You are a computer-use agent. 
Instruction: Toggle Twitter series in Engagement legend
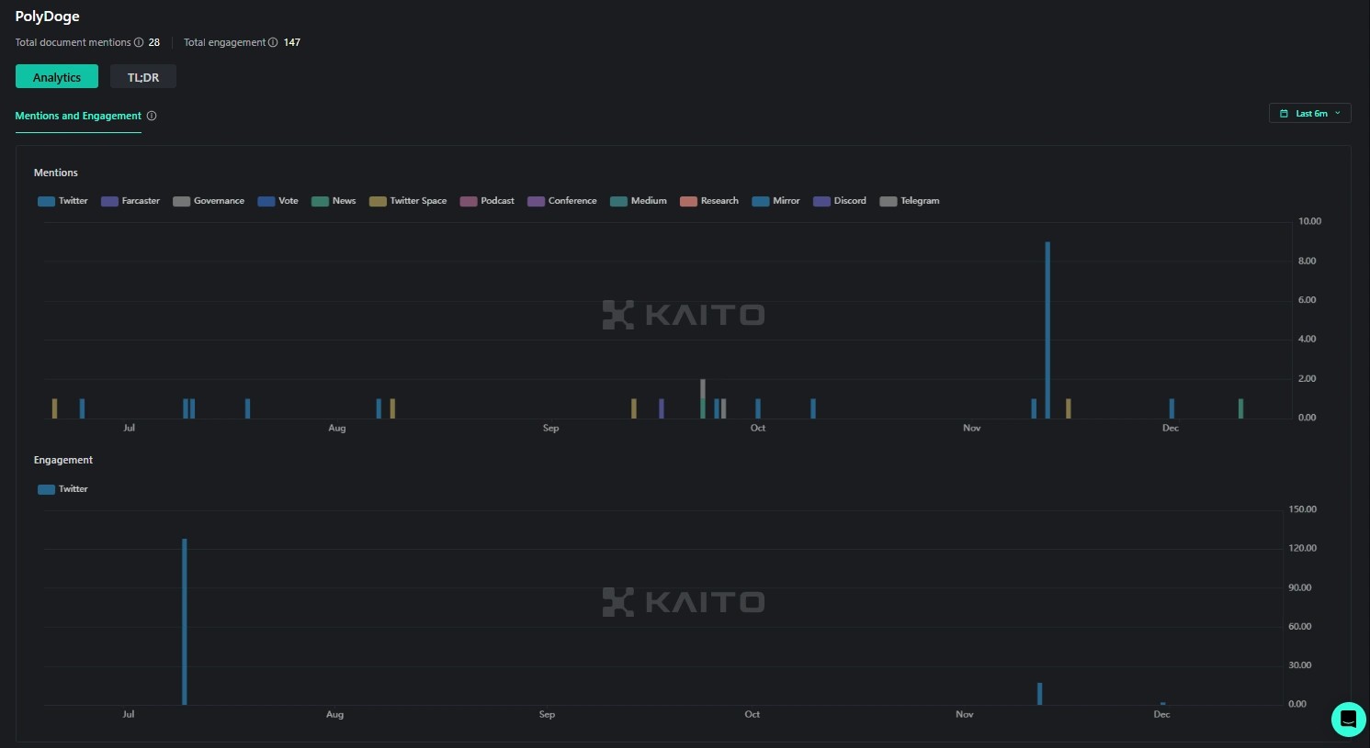point(62,489)
